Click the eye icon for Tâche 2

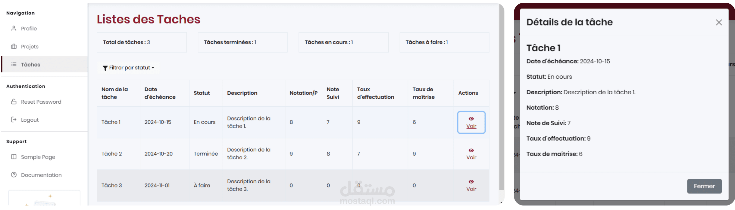pyautogui.click(x=471, y=150)
